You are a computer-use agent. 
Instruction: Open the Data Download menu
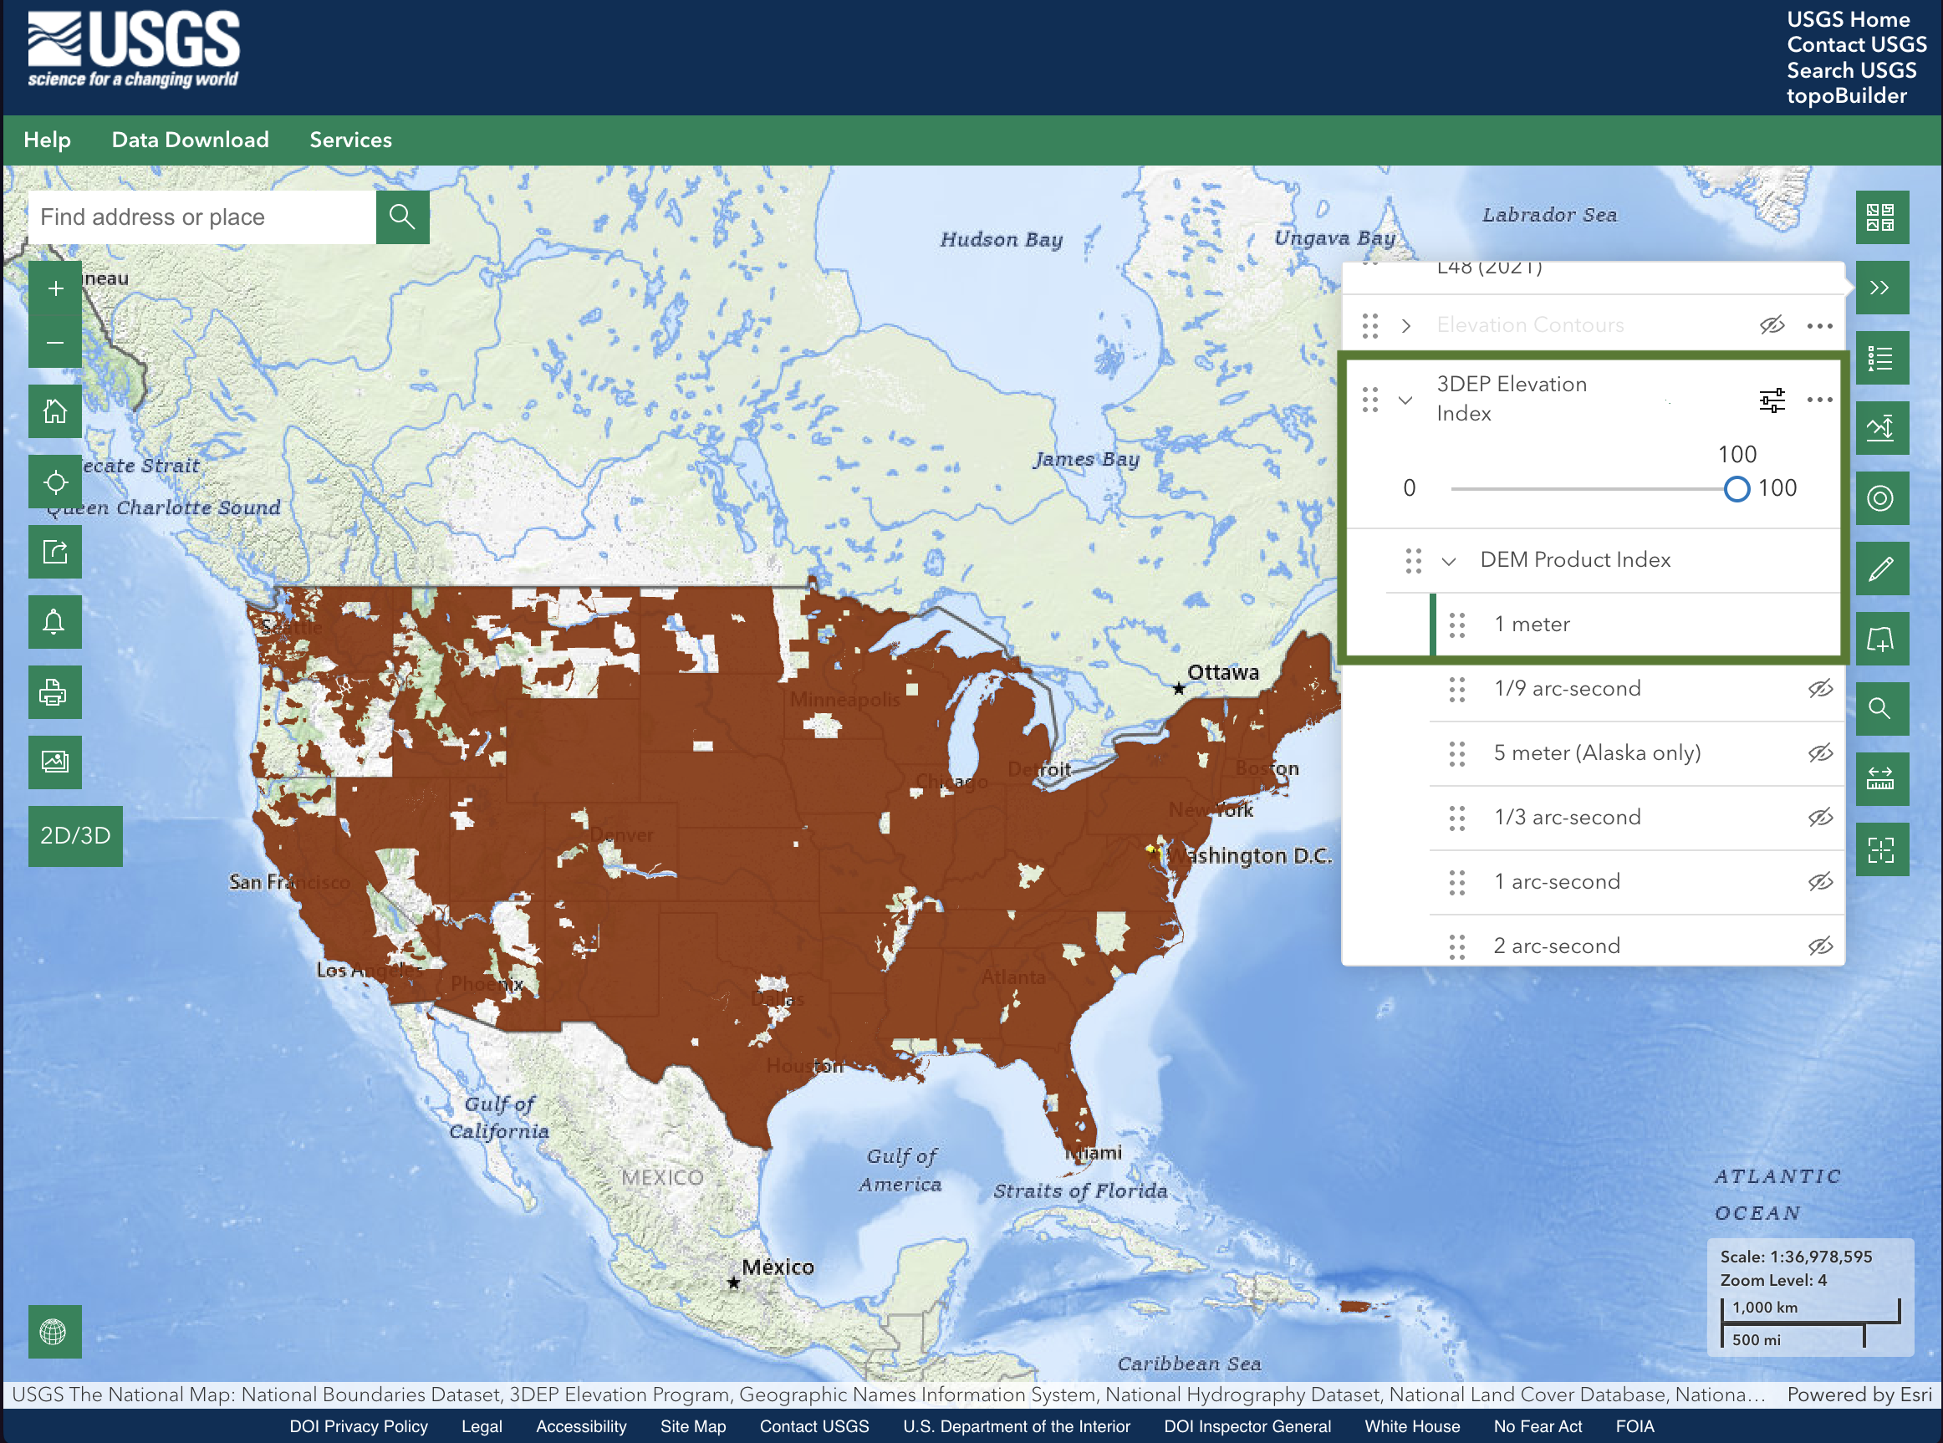pos(191,140)
